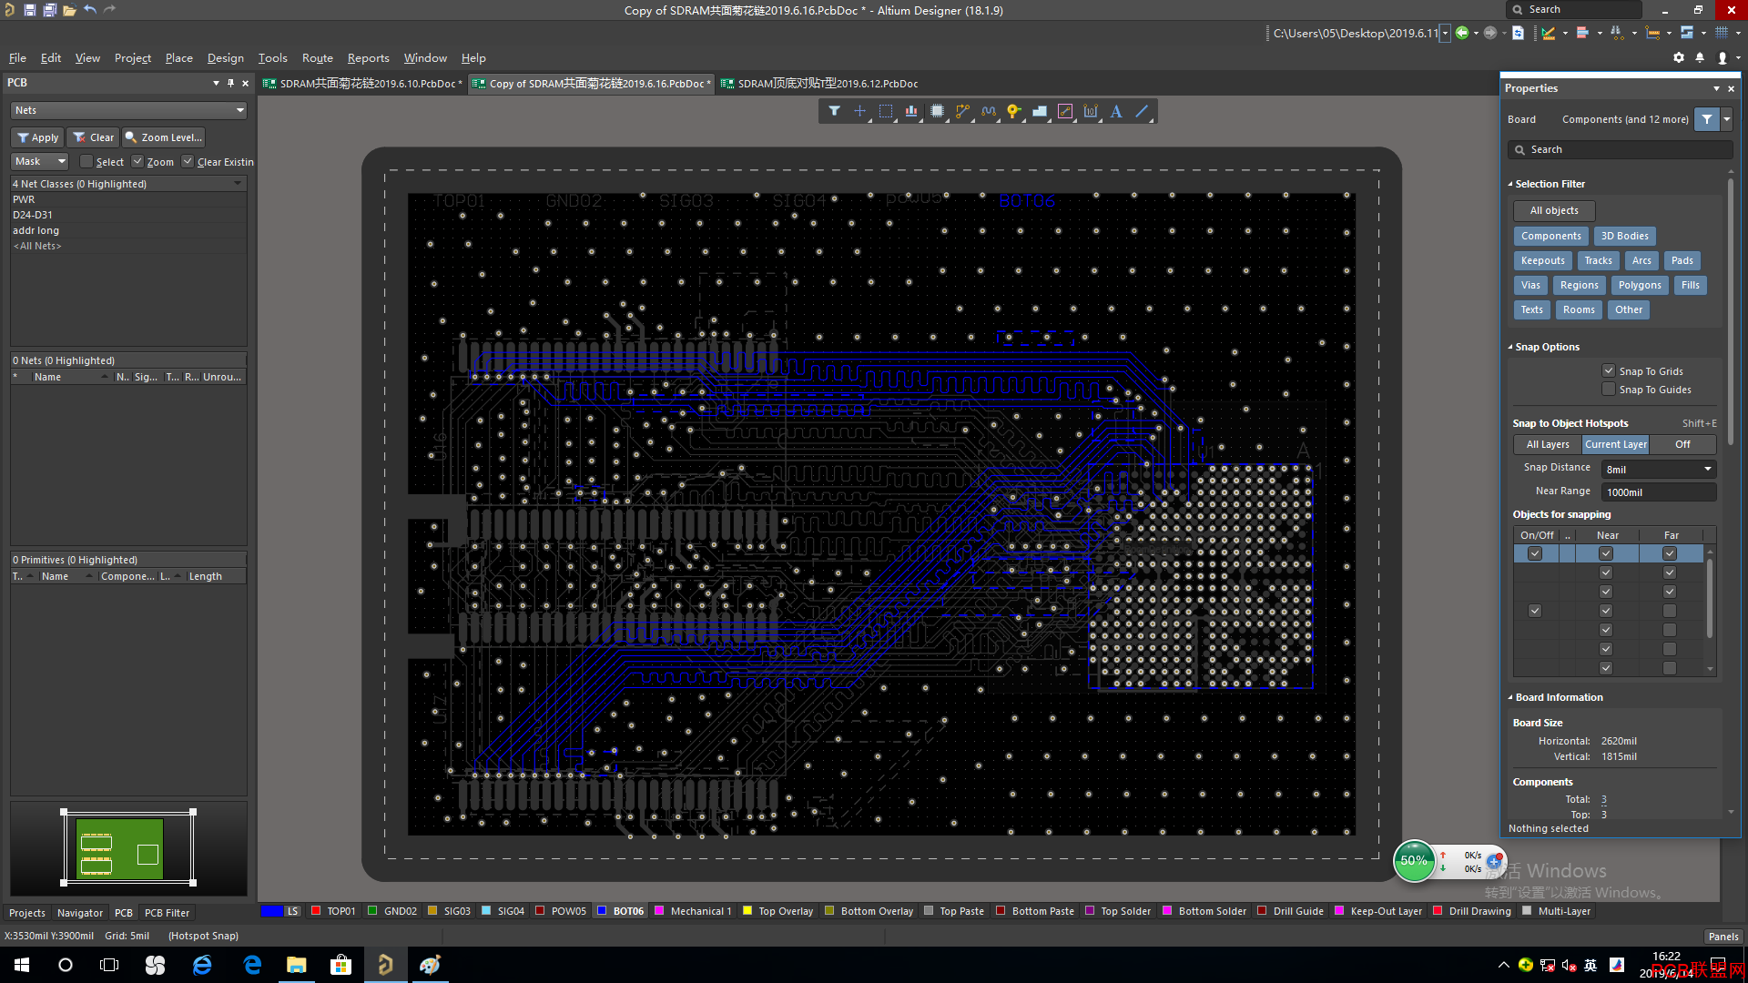Click the Zoom Level button
The image size is (1748, 983).
tap(164, 137)
